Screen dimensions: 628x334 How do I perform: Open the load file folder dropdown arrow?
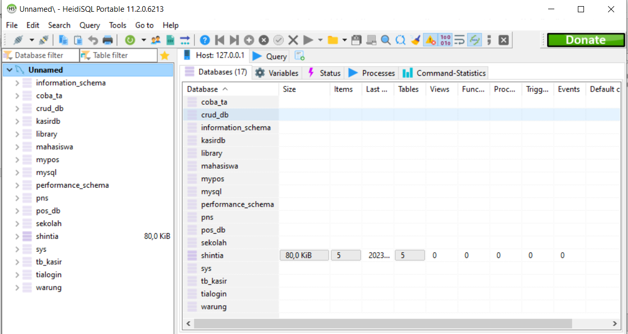point(344,40)
